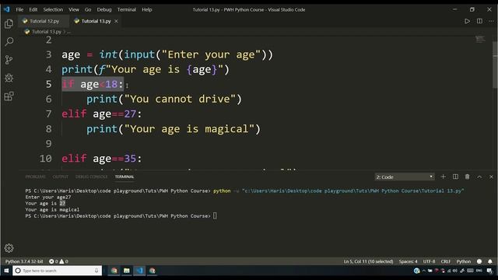
Task: Open the Explorer view in activity bar
Action: pos(9,23)
